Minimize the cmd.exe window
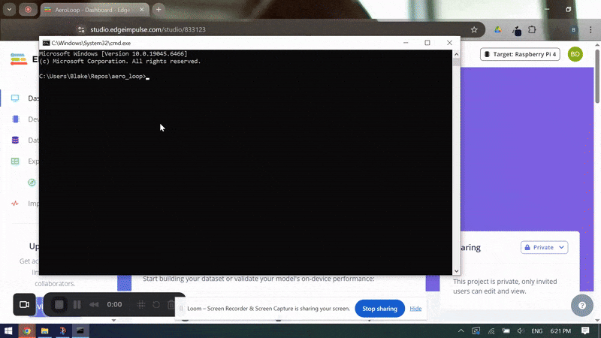 (x=406, y=43)
